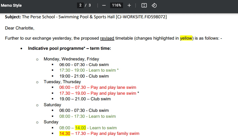Select the current page number field

pyautogui.click(x=80, y=5)
